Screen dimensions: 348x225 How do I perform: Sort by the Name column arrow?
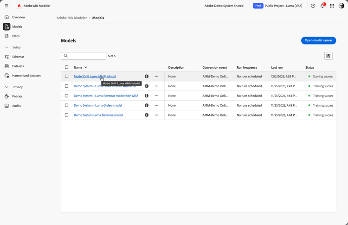click(x=86, y=67)
